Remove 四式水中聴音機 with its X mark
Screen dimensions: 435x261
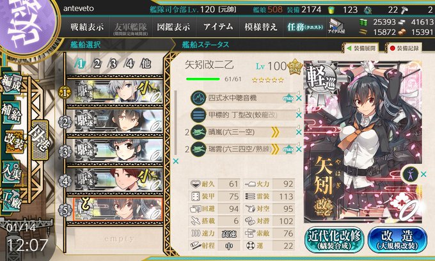click(299, 98)
